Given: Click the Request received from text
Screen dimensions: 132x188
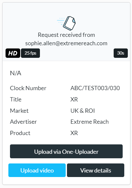Looking at the screenshot, I should [66, 35].
